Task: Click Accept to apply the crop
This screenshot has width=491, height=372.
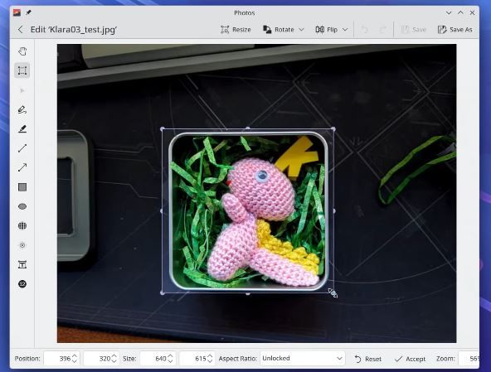Action: (411, 359)
